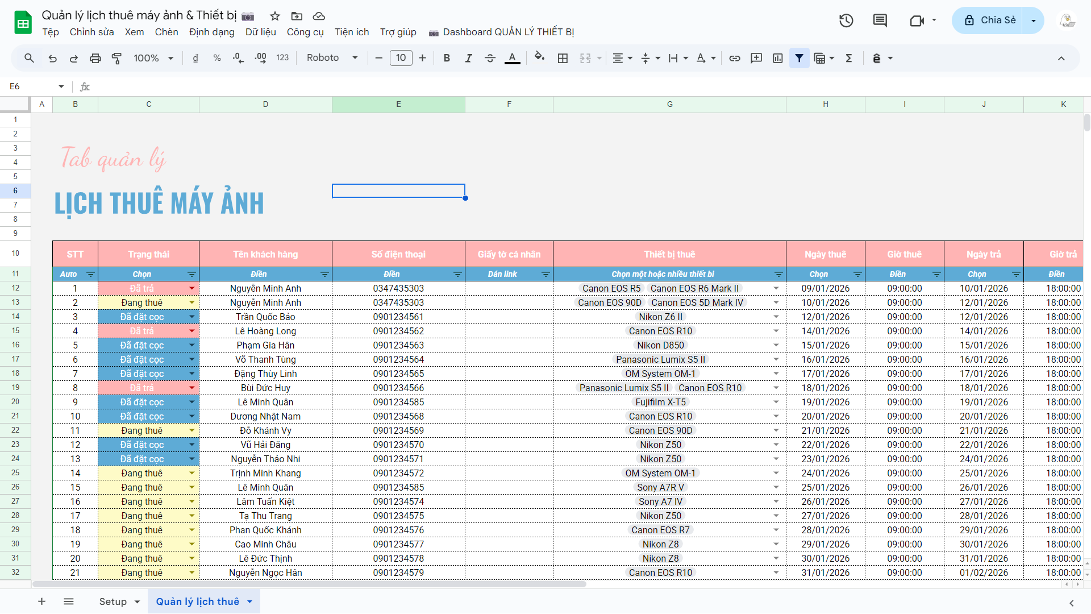Image resolution: width=1091 pixels, height=614 pixels.
Task: Click the insert chart icon
Action: (778, 58)
